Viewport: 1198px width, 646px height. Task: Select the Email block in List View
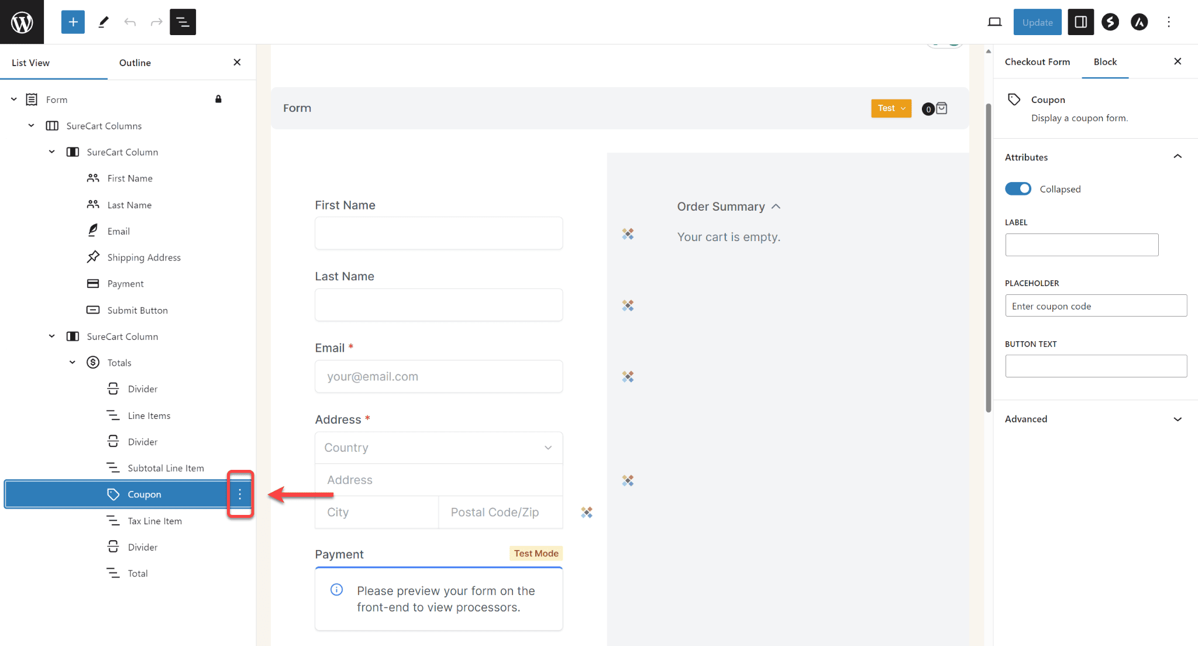119,231
